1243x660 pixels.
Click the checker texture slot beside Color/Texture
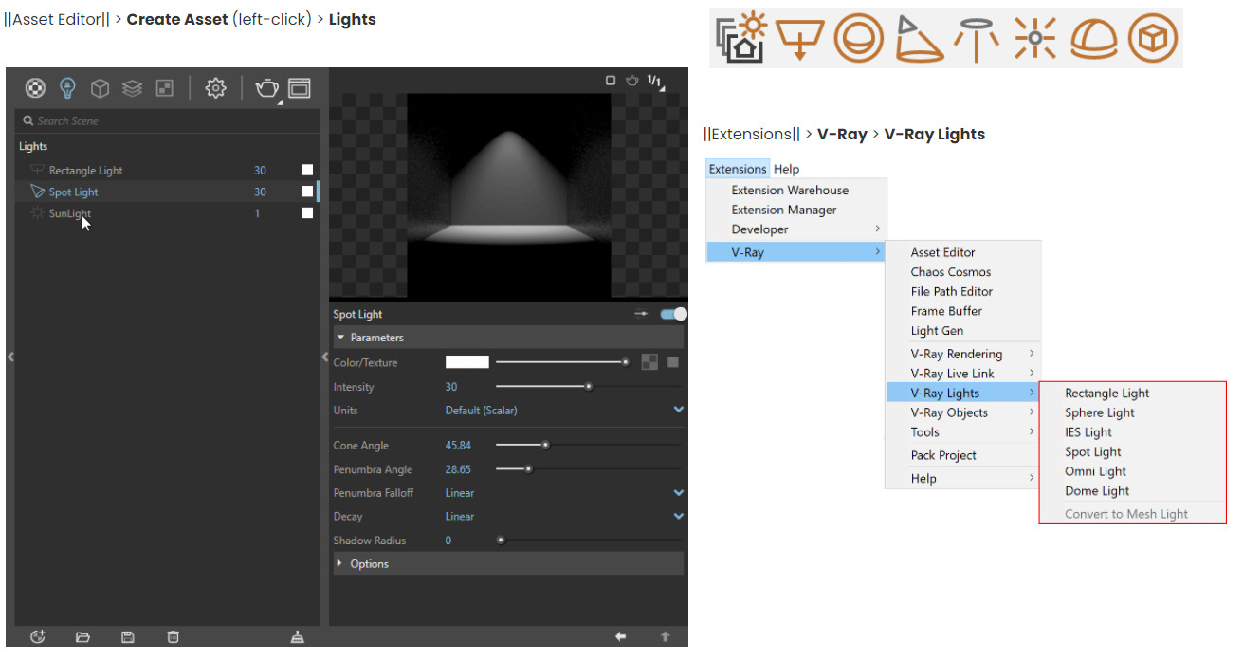coord(649,362)
